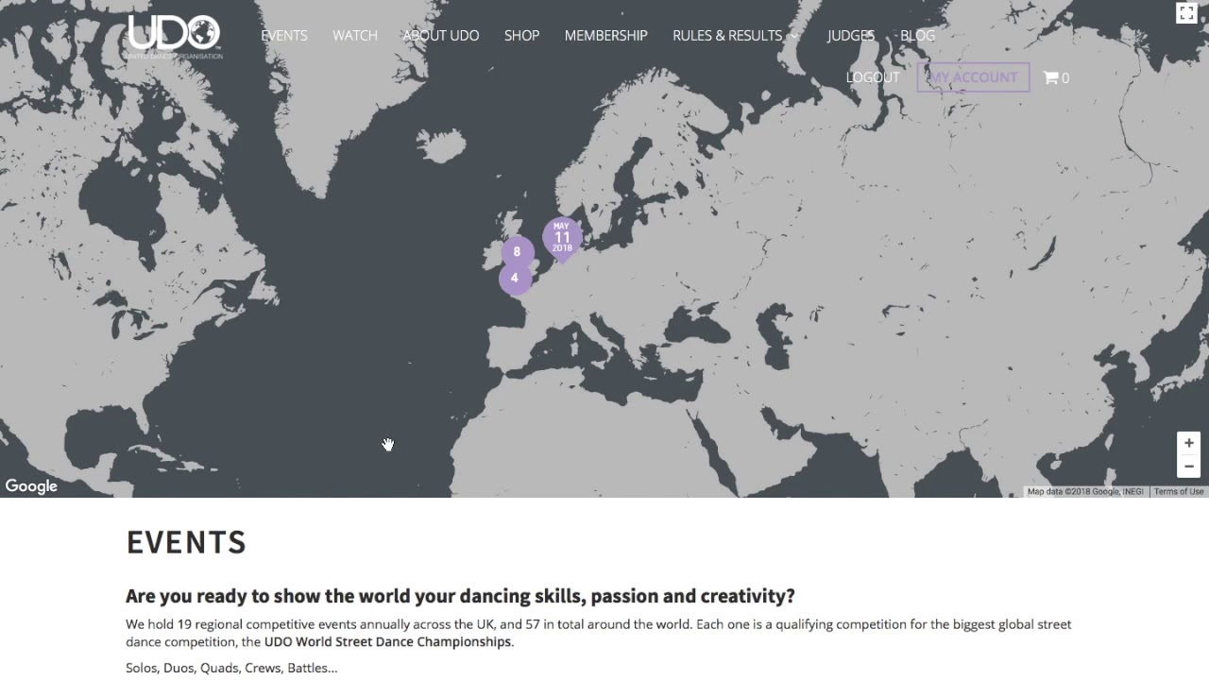This screenshot has width=1209, height=680.
Task: Open the cluster marker showing 4 events
Action: 515,279
